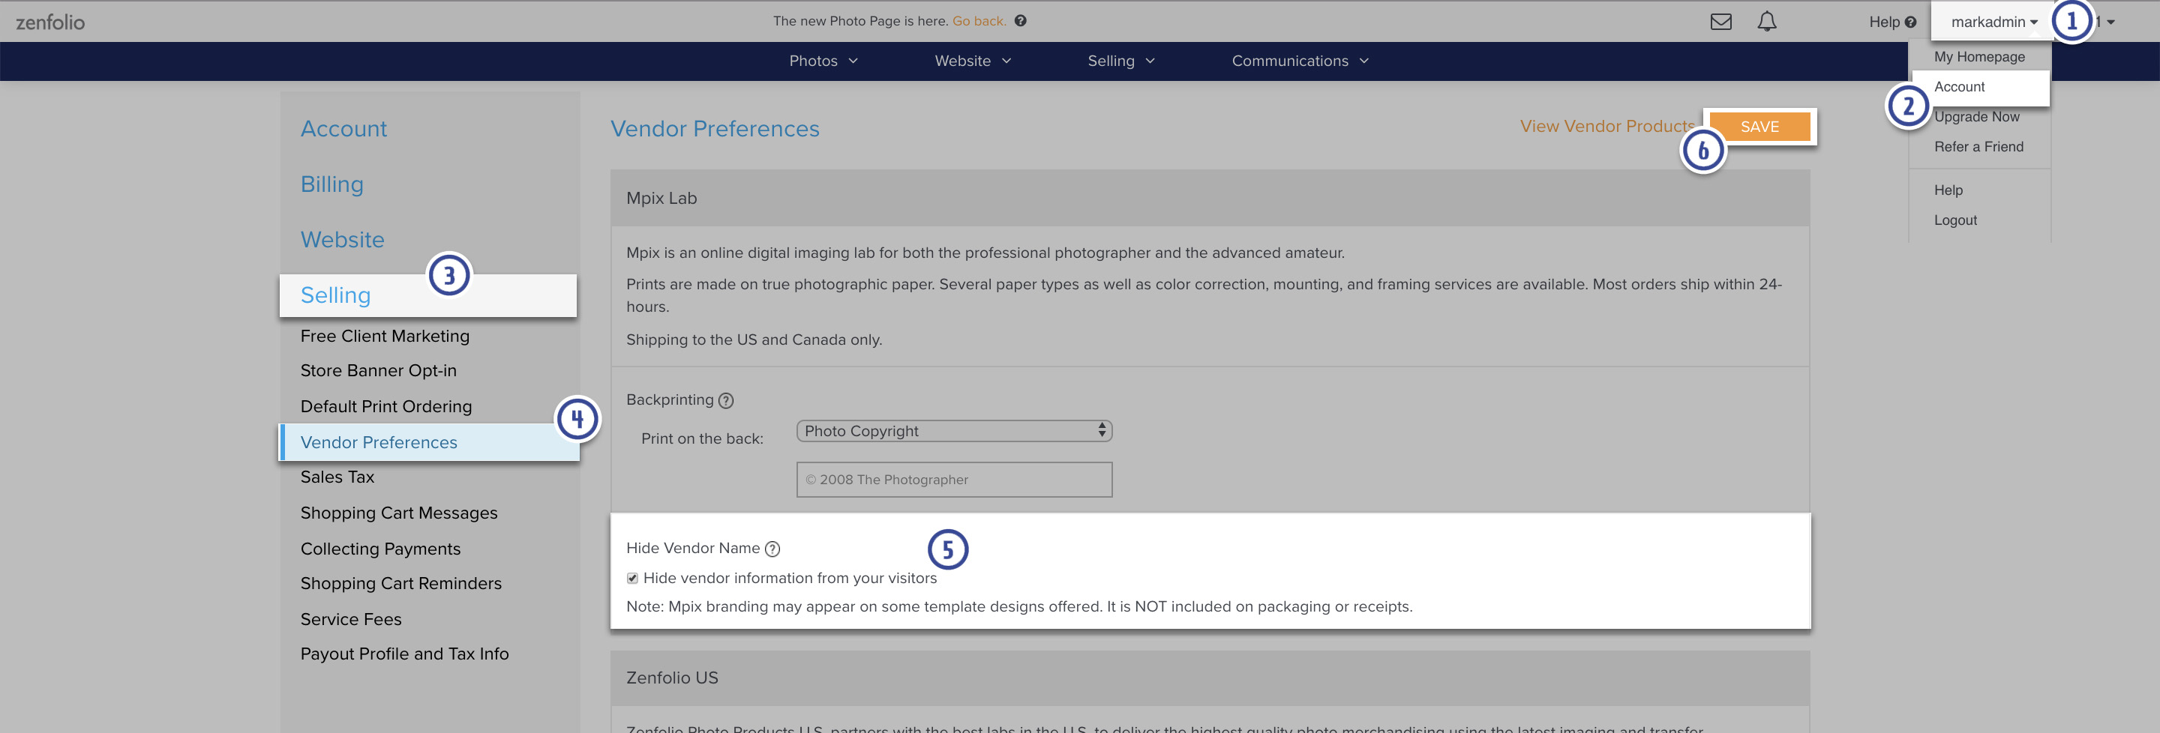Expand the Website navigation menu
Screen dimensions: 2160x733
pos(973,61)
